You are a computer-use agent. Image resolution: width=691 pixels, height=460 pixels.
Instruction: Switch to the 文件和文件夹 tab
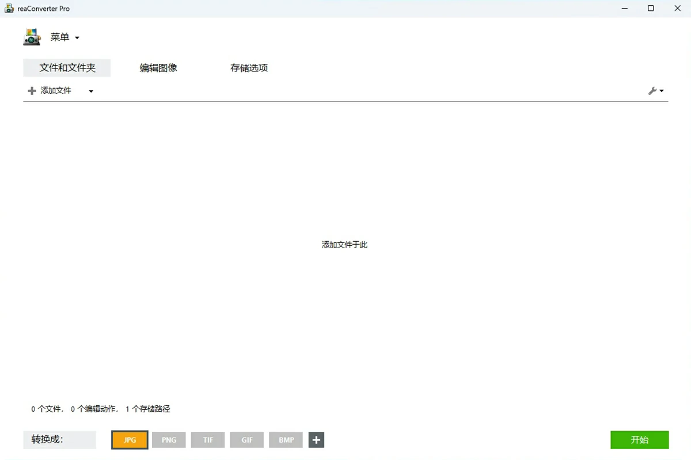(x=67, y=68)
